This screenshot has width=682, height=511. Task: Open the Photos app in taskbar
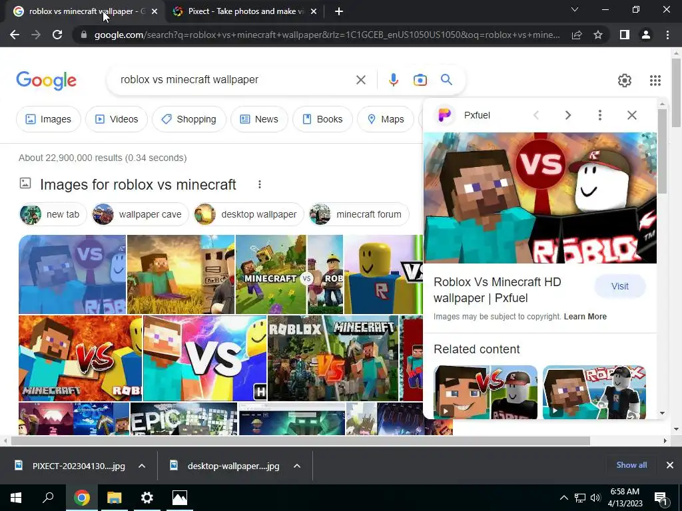tap(180, 498)
